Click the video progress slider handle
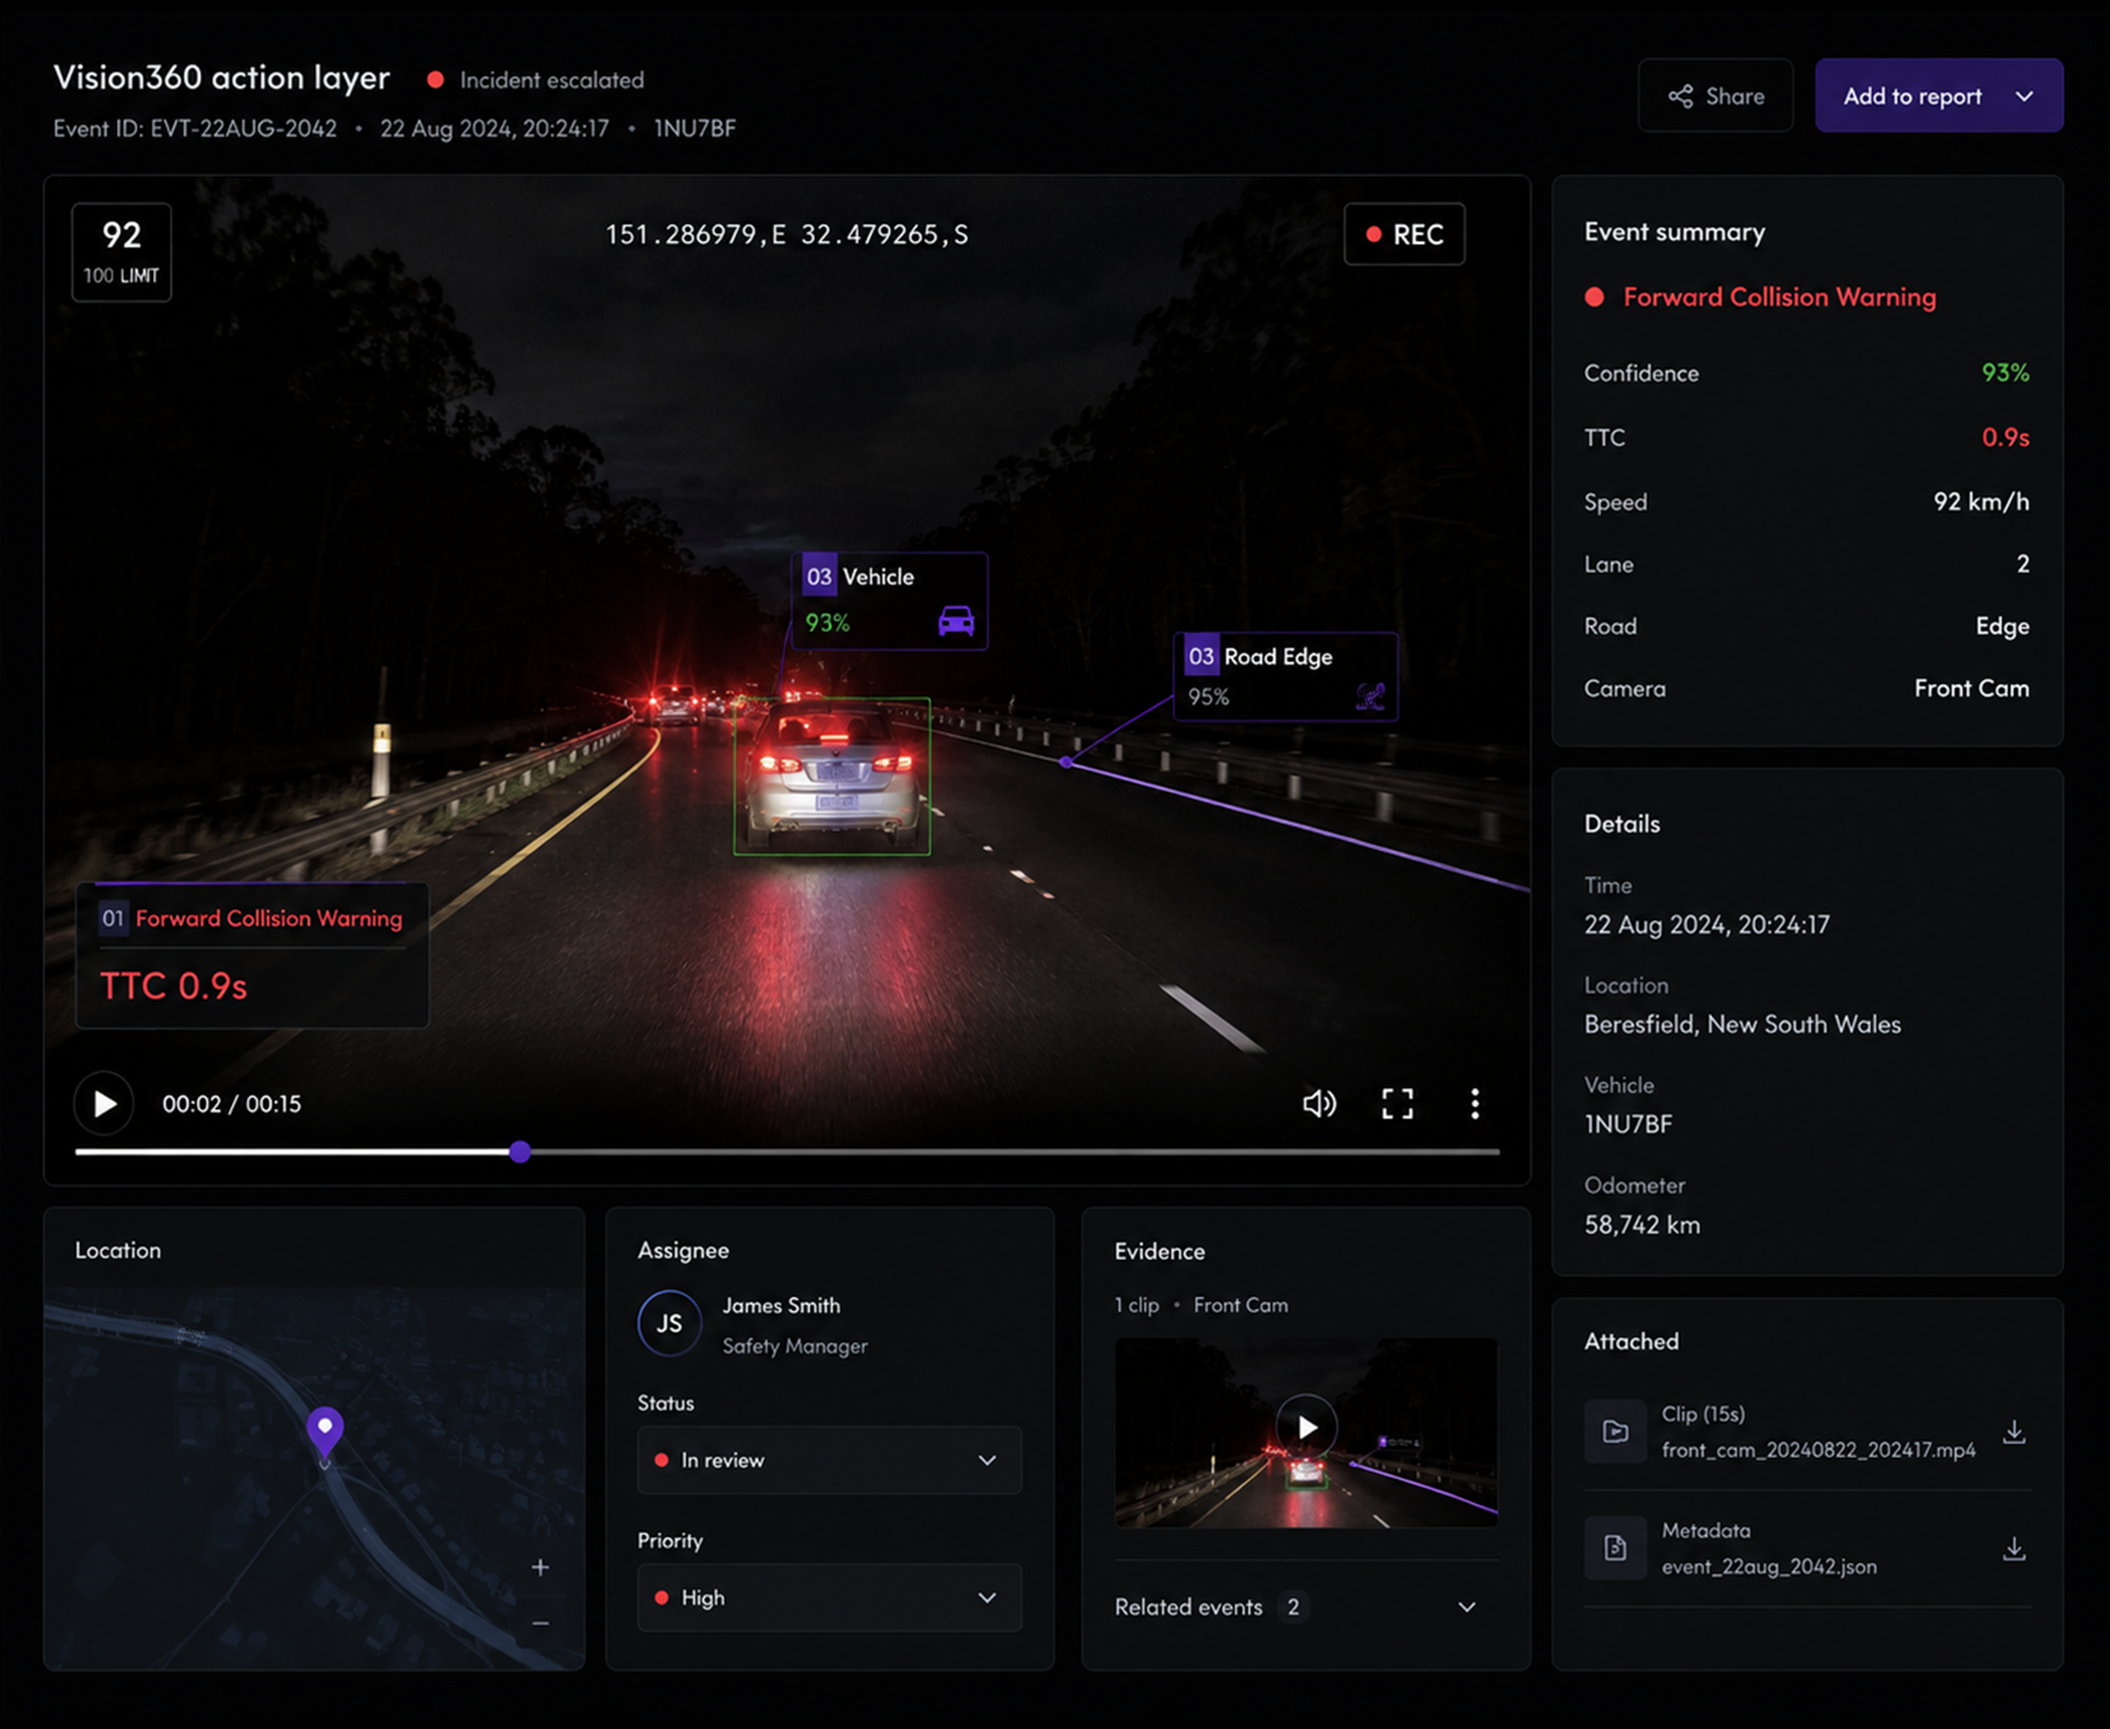 point(520,1153)
